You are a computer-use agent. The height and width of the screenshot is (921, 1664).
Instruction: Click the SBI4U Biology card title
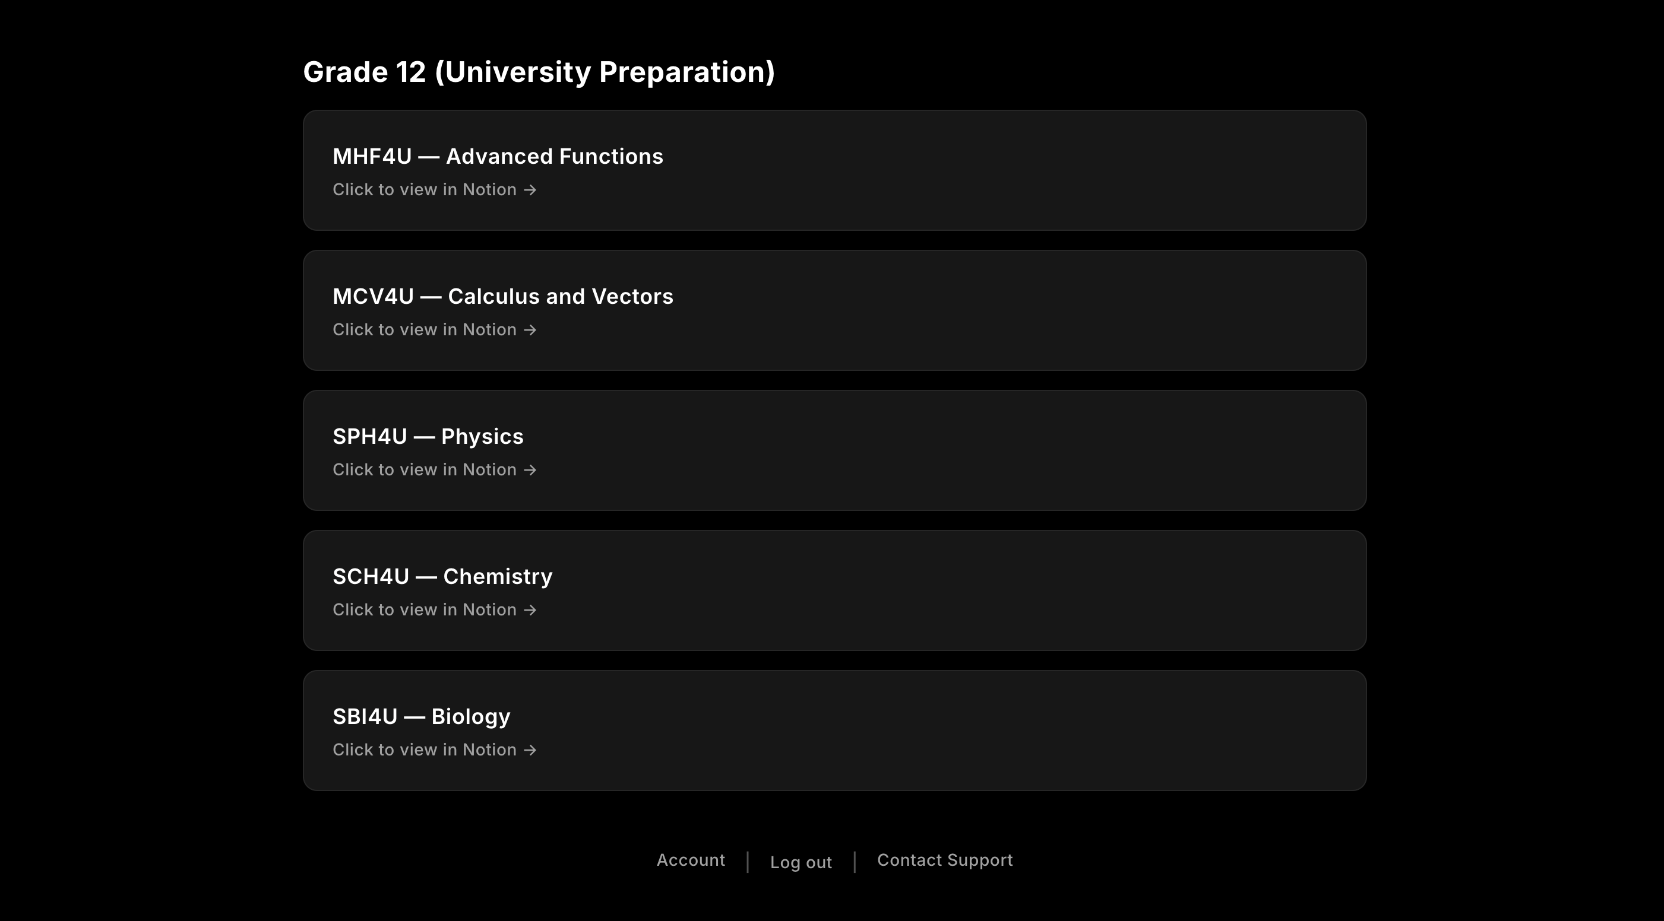(421, 716)
